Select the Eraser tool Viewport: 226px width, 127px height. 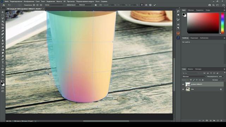[2, 47]
